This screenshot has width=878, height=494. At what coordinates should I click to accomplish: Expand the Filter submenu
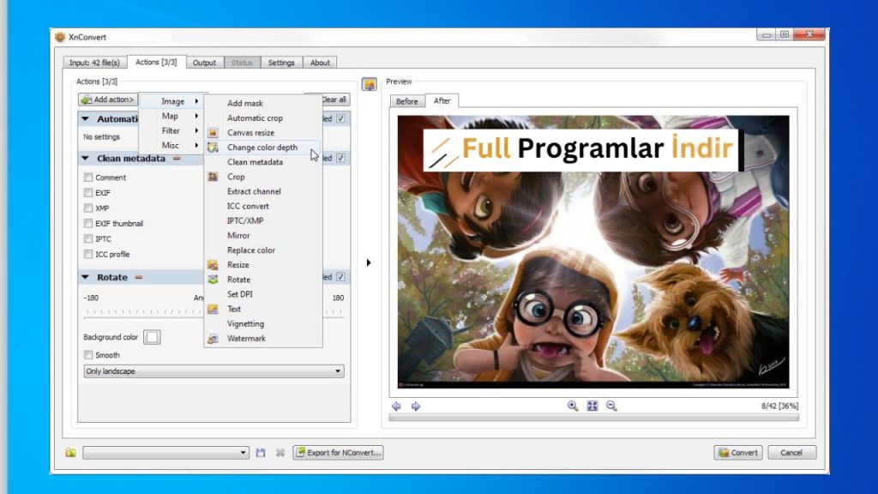[x=172, y=130]
